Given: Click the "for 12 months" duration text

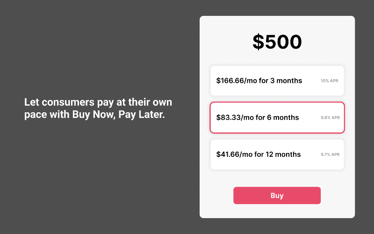Looking at the screenshot, I should coord(278,154).
